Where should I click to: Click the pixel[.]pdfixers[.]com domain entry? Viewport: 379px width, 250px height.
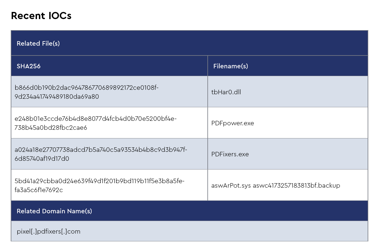49,232
